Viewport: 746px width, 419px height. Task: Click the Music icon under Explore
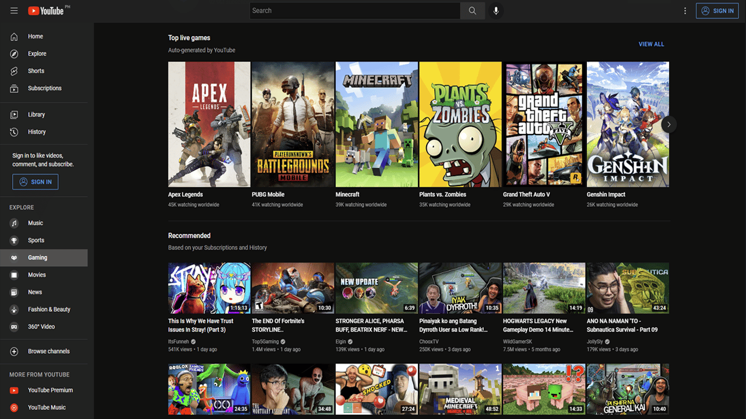[x=15, y=223]
